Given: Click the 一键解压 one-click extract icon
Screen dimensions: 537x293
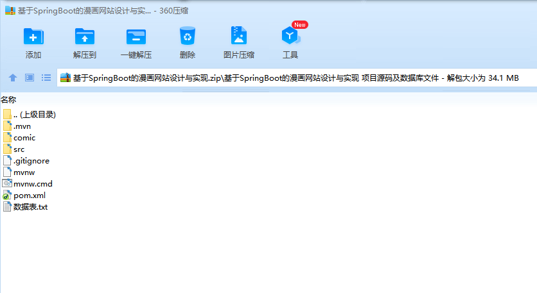Looking at the screenshot, I should (x=136, y=37).
